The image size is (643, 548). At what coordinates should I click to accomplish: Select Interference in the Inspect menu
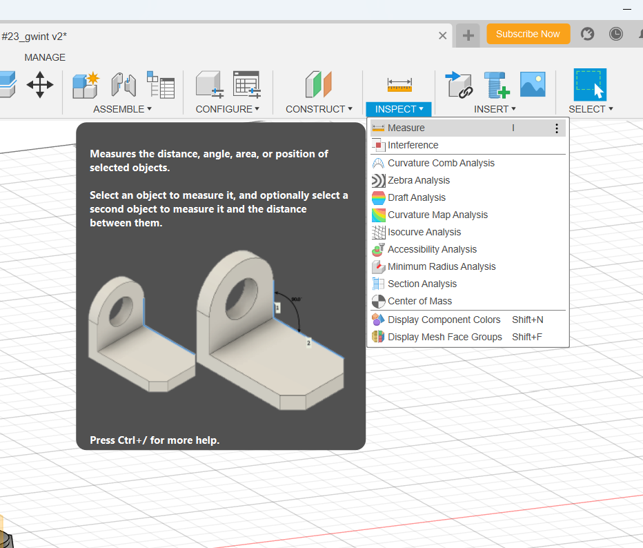pyautogui.click(x=468, y=145)
